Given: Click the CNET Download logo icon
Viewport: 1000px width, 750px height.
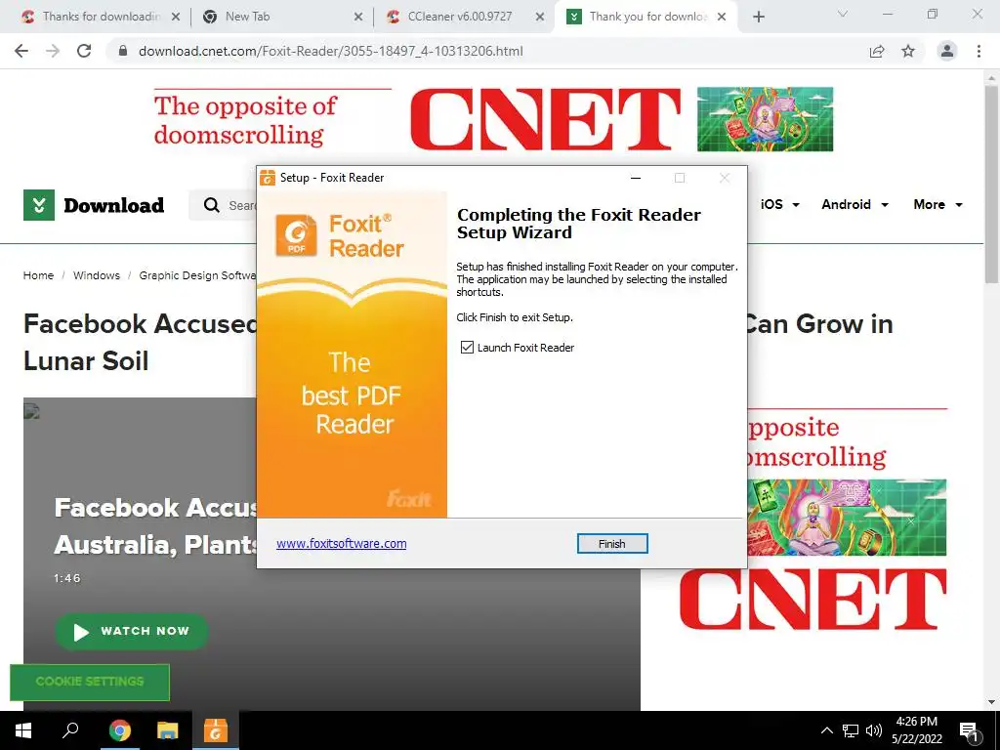Looking at the screenshot, I should click(x=39, y=205).
